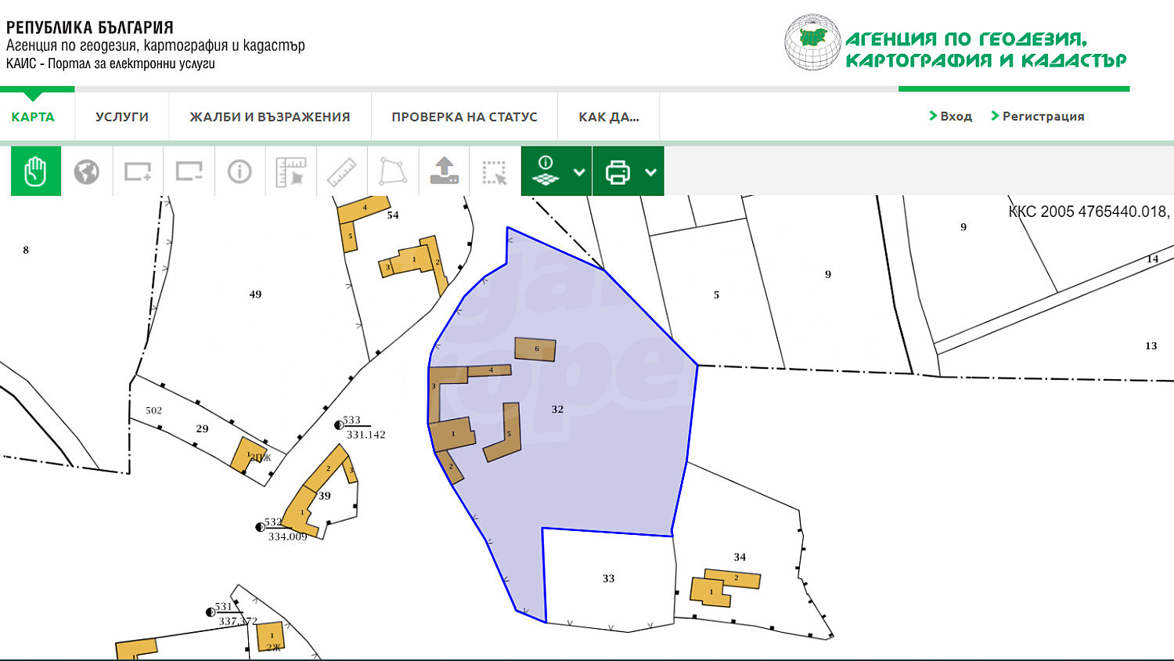Click the globe full extent icon

(x=87, y=172)
